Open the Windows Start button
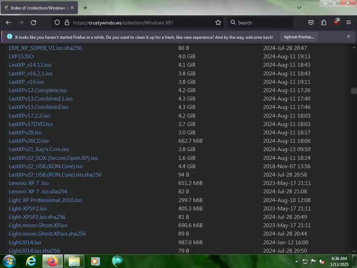 coord(9,261)
